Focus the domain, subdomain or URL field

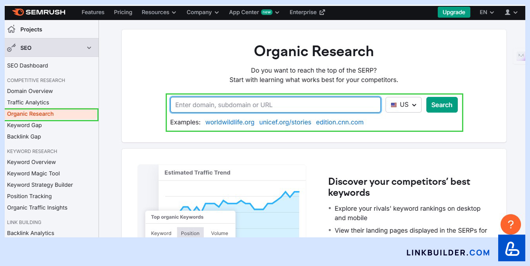[275, 105]
